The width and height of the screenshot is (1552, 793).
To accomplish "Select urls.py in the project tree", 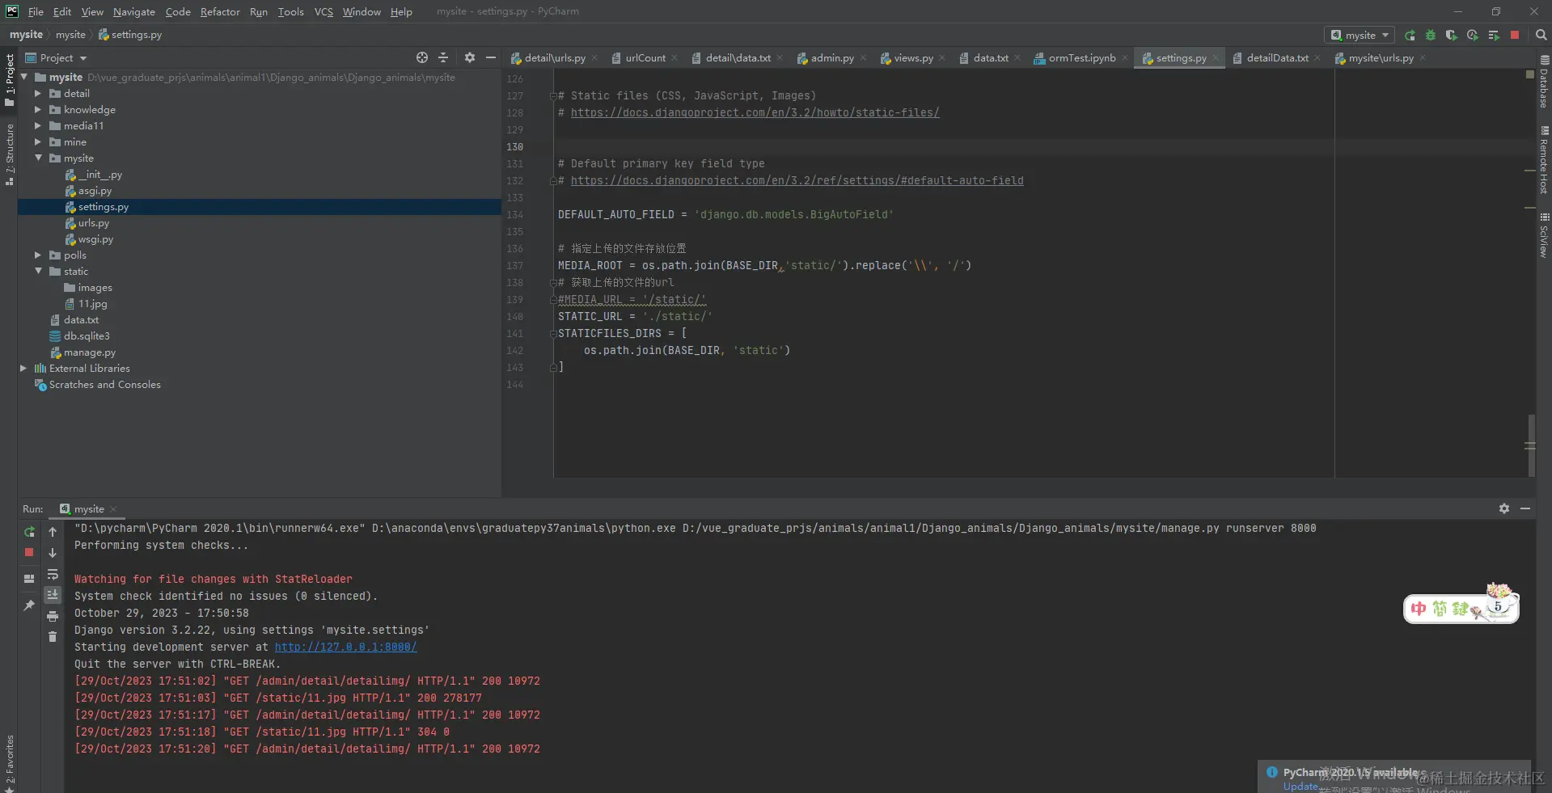I will [x=93, y=223].
